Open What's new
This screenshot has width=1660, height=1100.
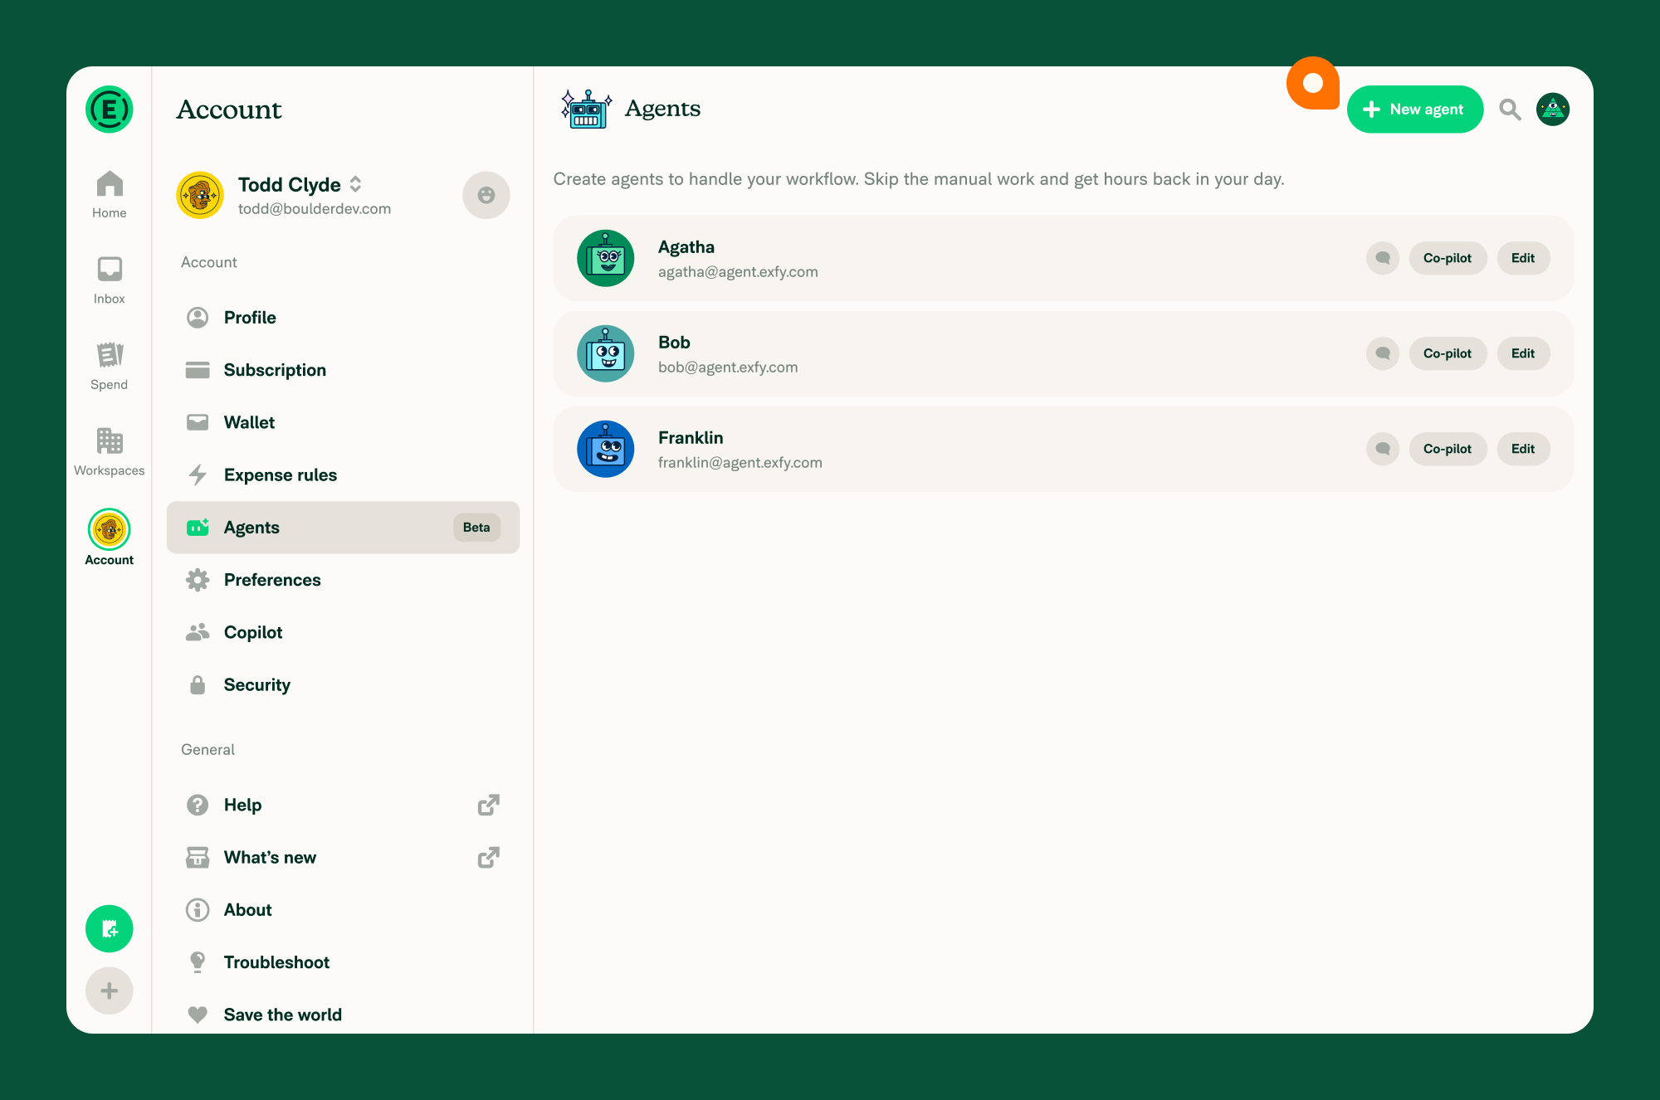click(x=343, y=858)
